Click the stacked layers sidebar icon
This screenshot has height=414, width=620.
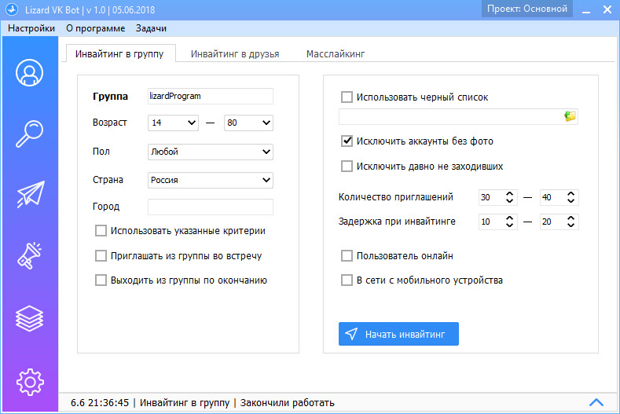(29, 318)
